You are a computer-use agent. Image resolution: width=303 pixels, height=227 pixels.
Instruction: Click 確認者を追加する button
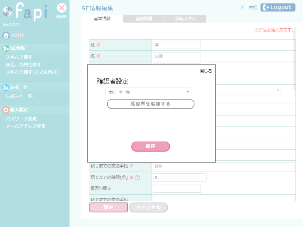151,104
